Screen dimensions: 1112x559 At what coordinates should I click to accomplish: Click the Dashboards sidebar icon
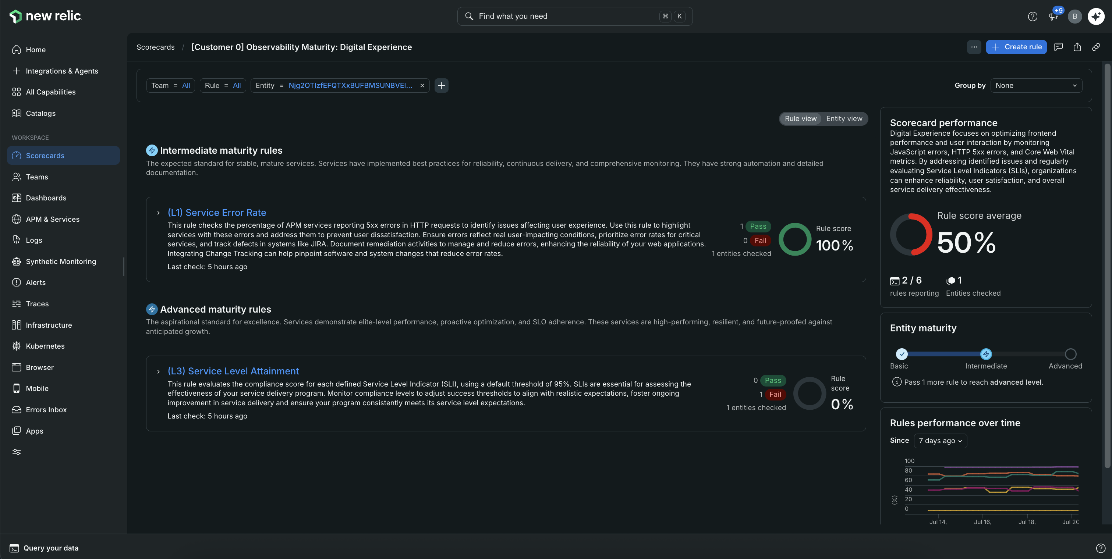point(17,198)
